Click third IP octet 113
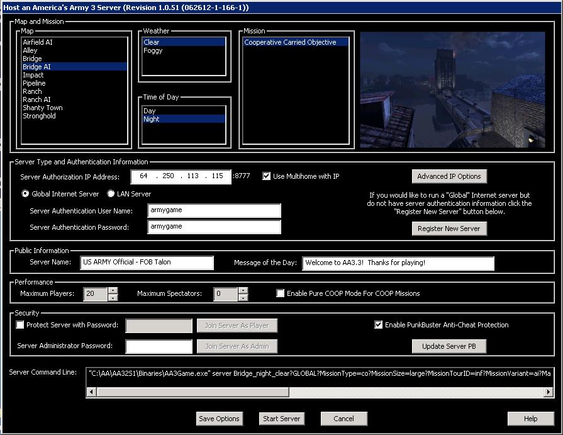This screenshot has width=563, height=435. point(193,176)
